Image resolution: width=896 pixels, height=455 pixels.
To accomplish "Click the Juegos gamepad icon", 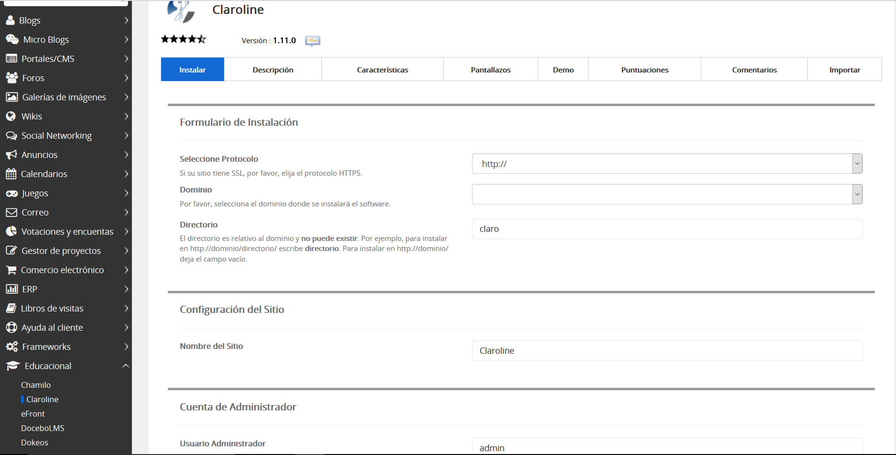I will click(x=12, y=193).
